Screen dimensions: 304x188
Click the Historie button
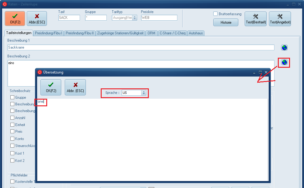226,22
